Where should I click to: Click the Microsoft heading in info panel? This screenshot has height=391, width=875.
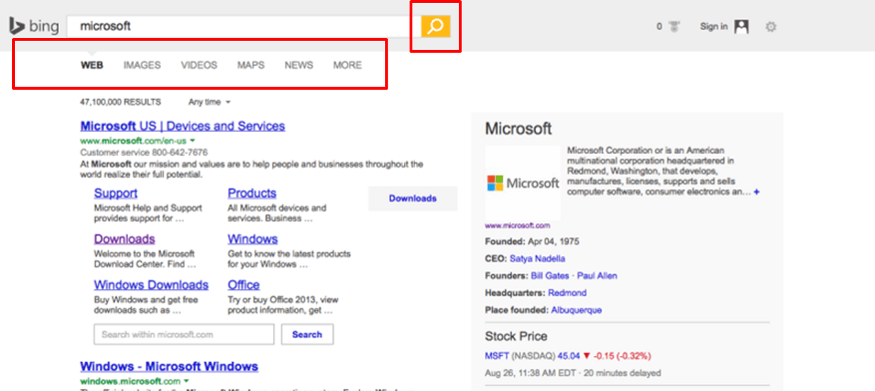pos(519,129)
